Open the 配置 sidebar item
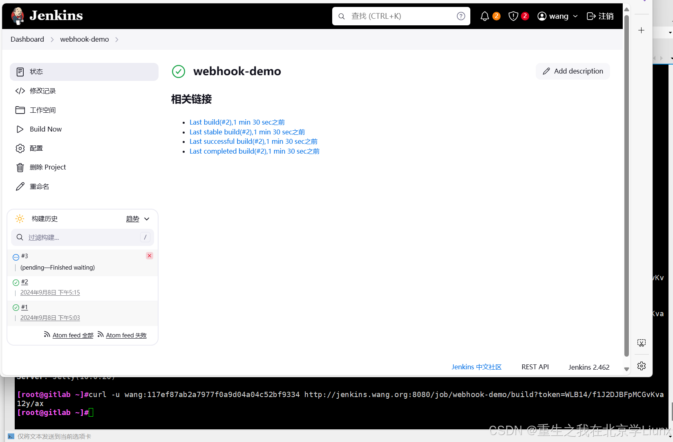The width and height of the screenshot is (673, 442). click(84, 148)
